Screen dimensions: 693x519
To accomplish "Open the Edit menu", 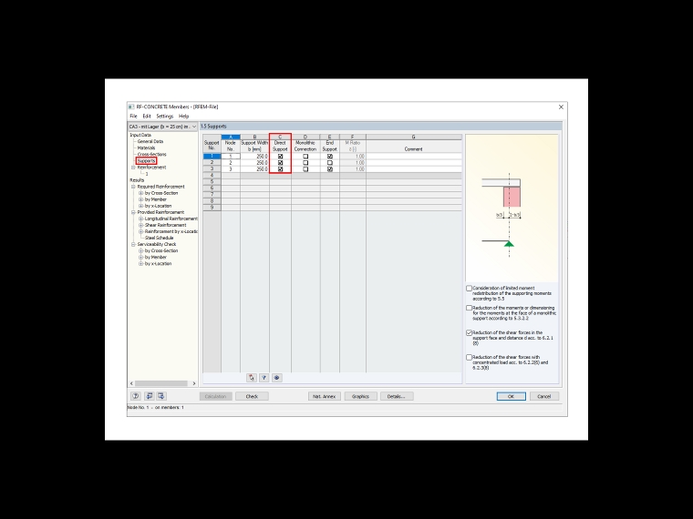I will (x=147, y=117).
